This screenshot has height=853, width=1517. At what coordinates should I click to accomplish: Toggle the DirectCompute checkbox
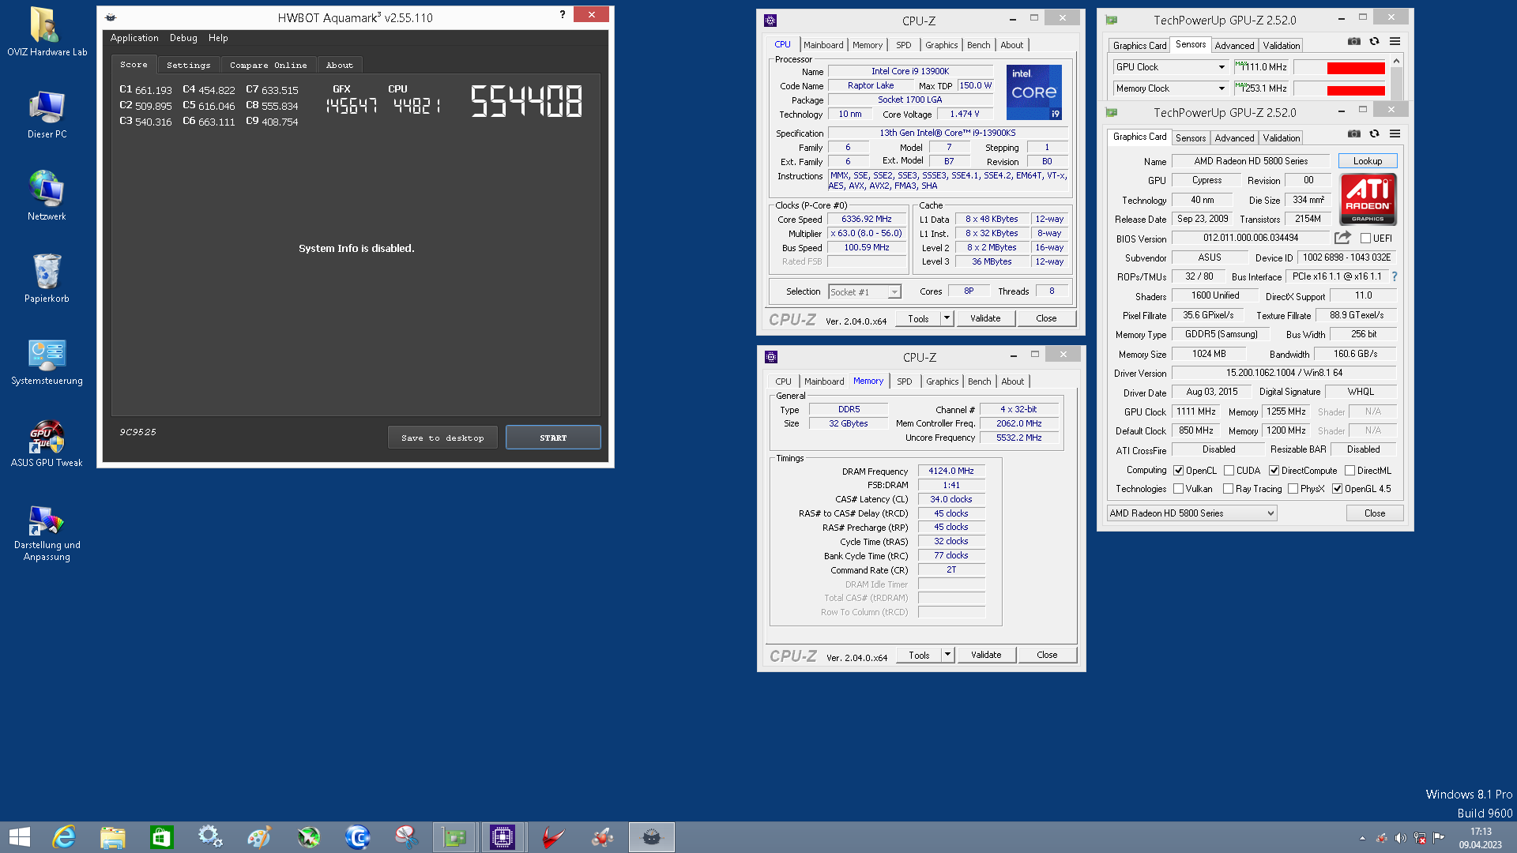point(1274,470)
